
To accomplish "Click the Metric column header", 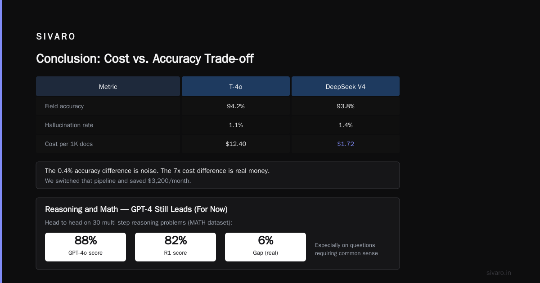I will (108, 87).
